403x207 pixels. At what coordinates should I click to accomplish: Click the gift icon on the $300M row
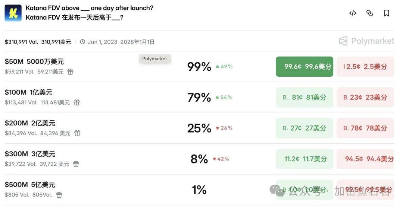point(76,164)
